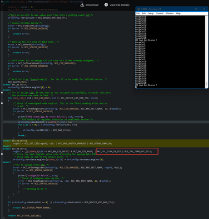Click the Download icon in the viewer overlay

point(82,5)
